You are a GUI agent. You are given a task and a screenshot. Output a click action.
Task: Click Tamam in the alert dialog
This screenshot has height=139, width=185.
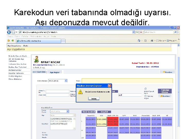[x=94, y=99]
